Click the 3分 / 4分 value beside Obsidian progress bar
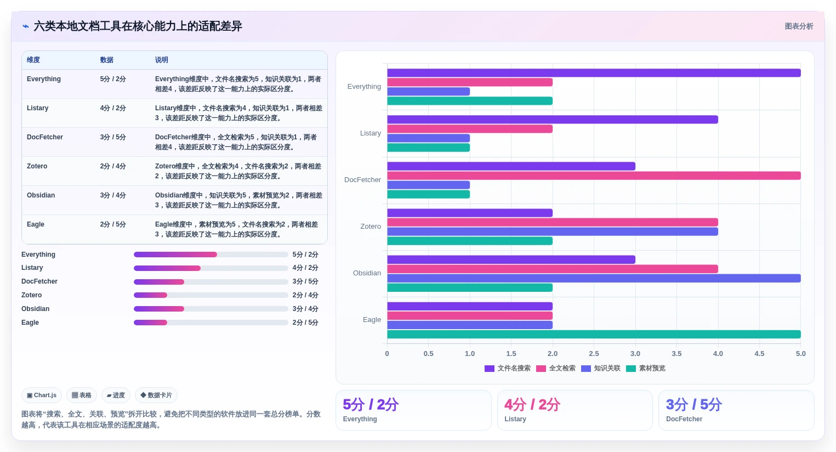 (x=305, y=309)
